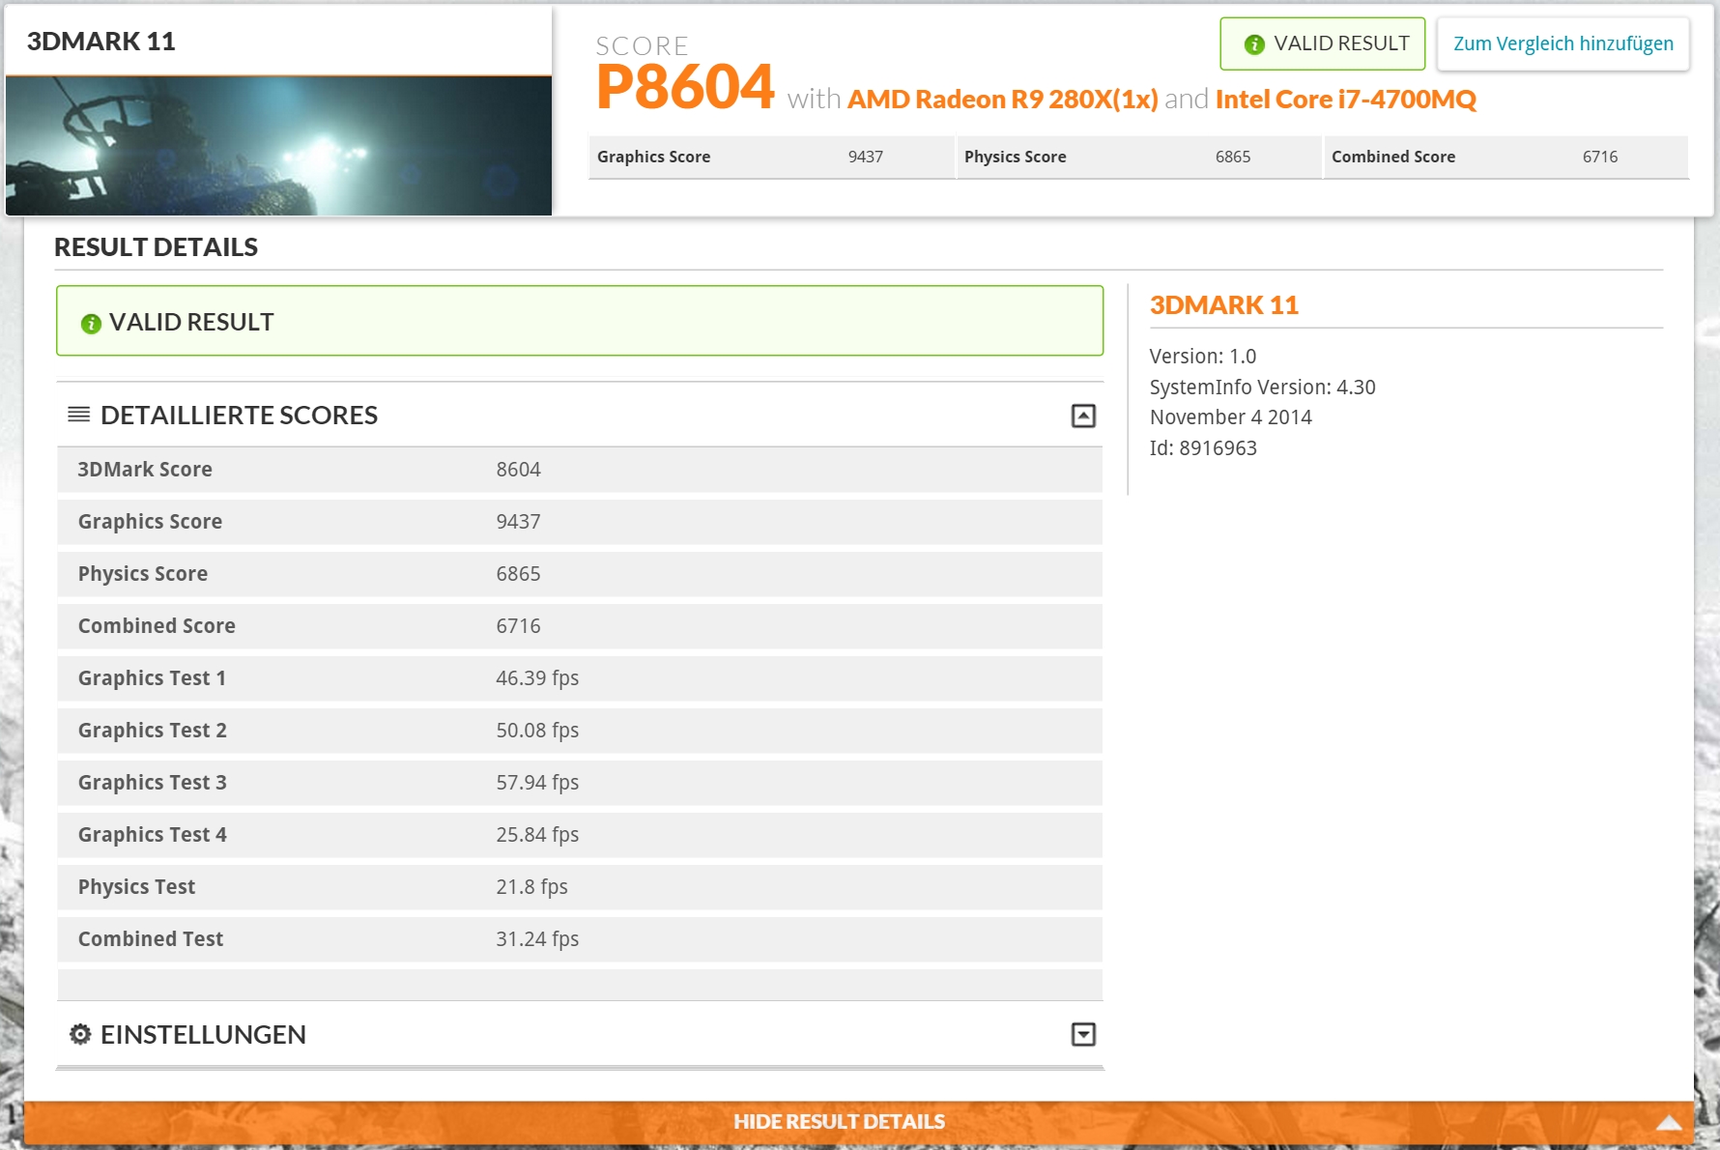Click the 3DMark 11 underwater scene thumbnail
This screenshot has width=1720, height=1150.
(x=278, y=145)
